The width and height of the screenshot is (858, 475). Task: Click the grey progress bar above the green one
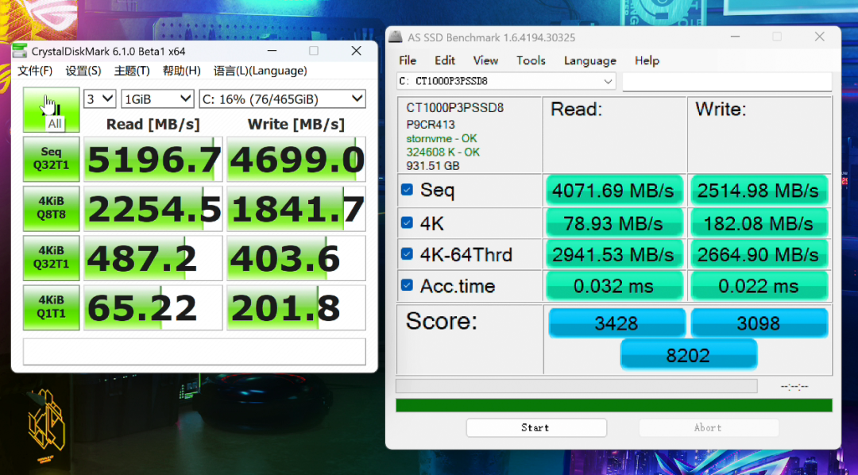577,386
